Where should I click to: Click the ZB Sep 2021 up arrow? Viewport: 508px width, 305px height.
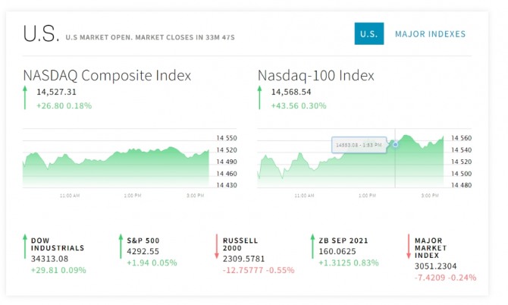pos(312,247)
